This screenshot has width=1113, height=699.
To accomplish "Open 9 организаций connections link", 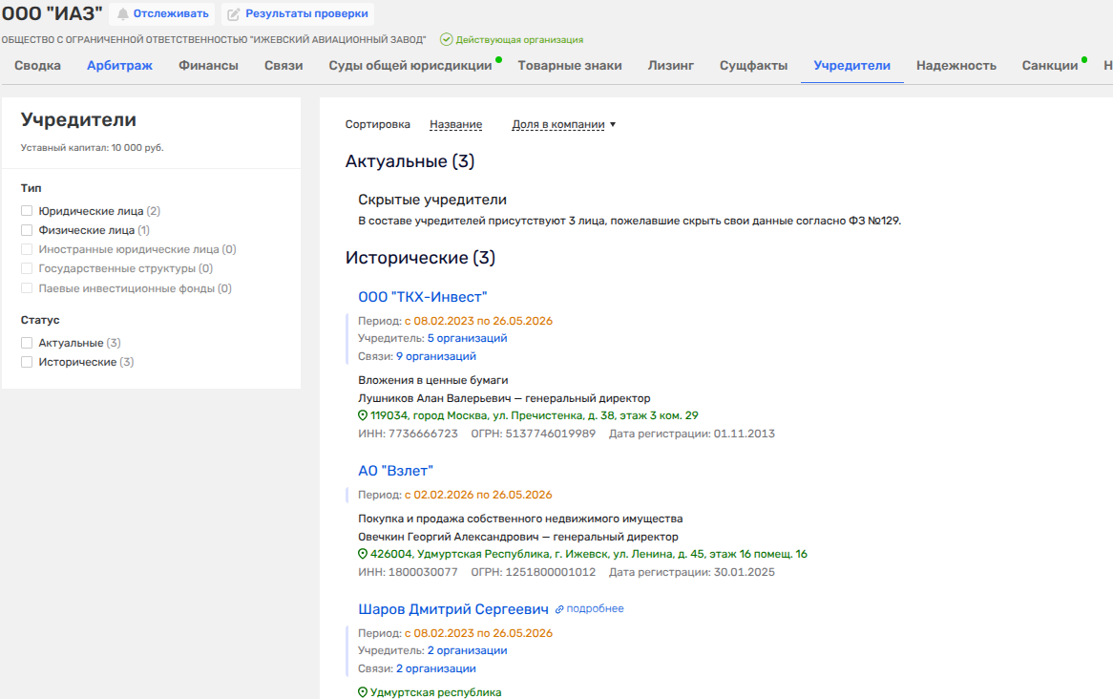I will [x=436, y=356].
